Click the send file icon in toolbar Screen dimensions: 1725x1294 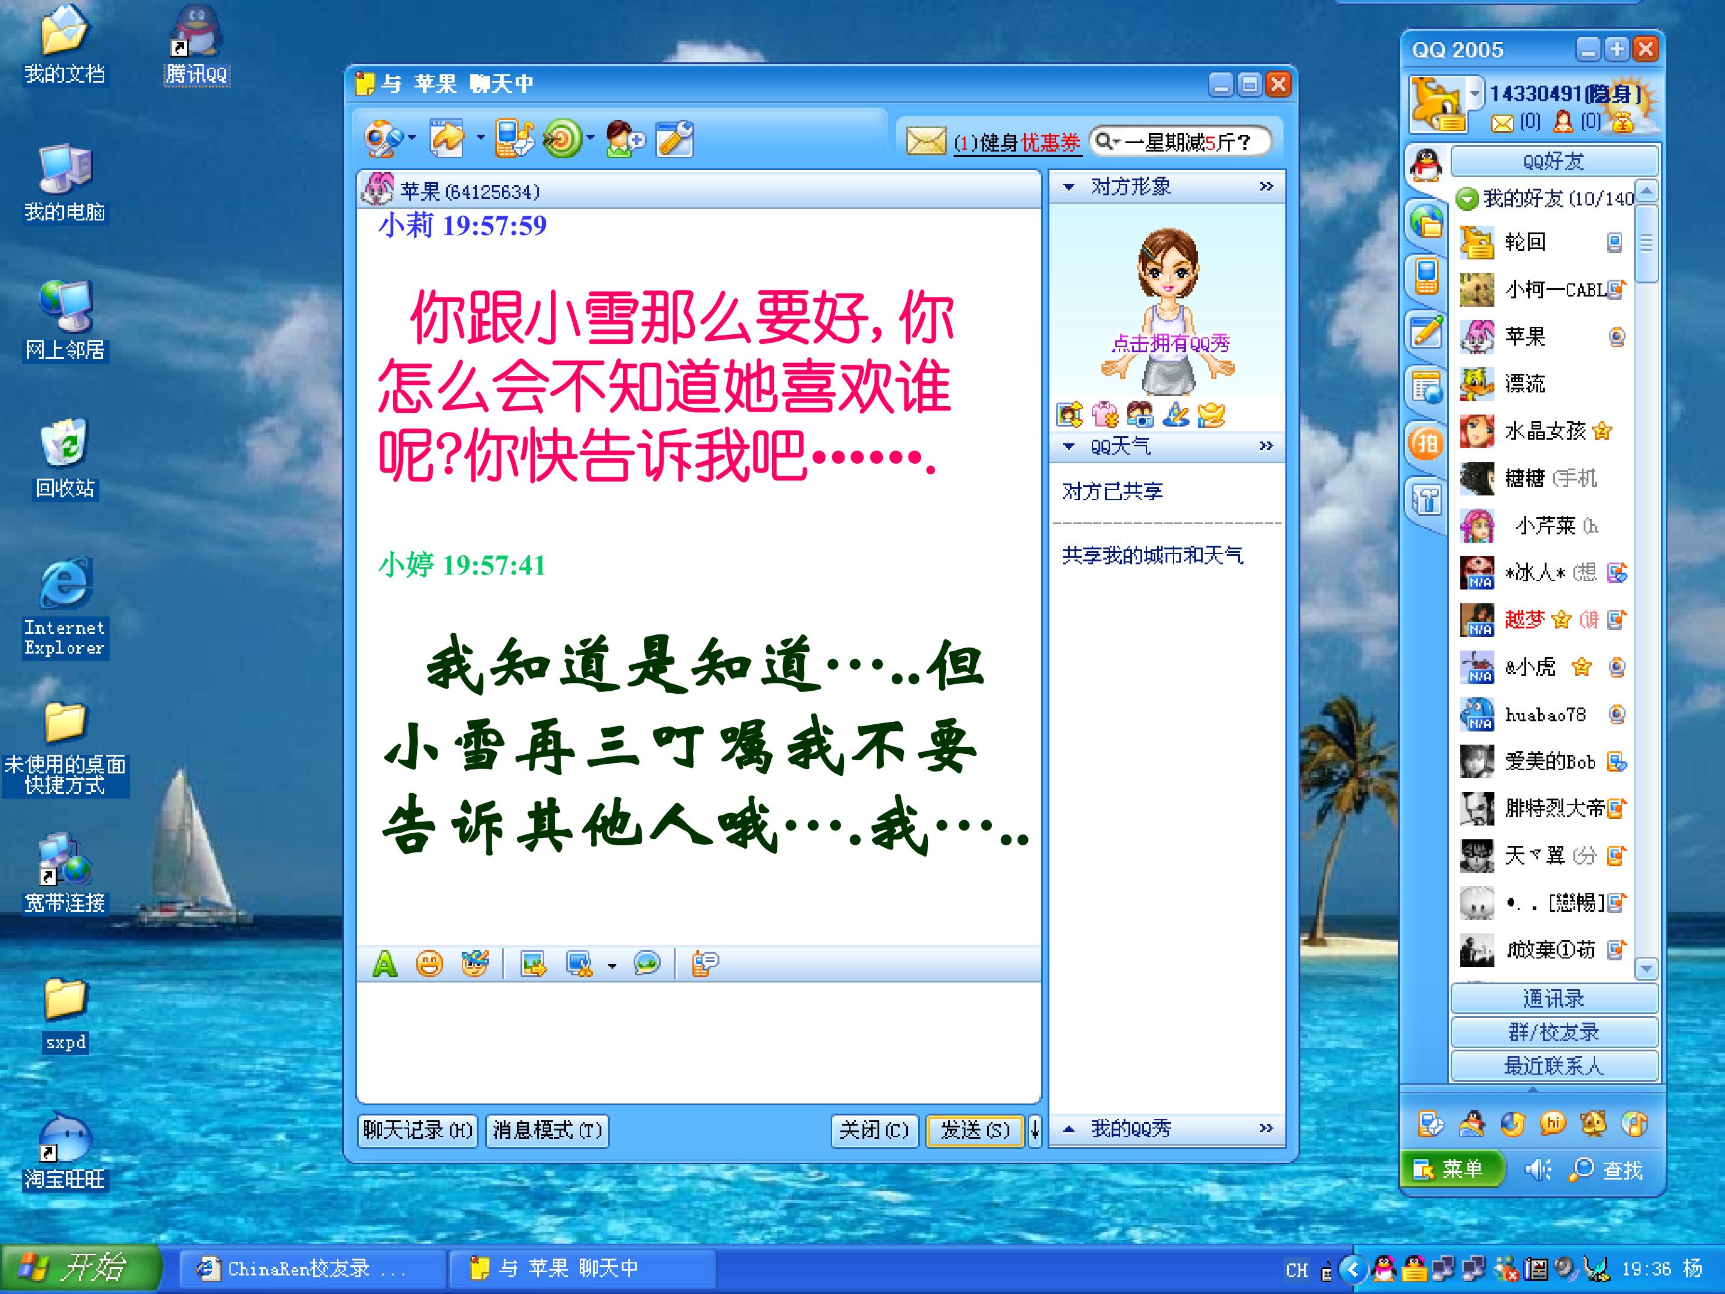click(447, 140)
